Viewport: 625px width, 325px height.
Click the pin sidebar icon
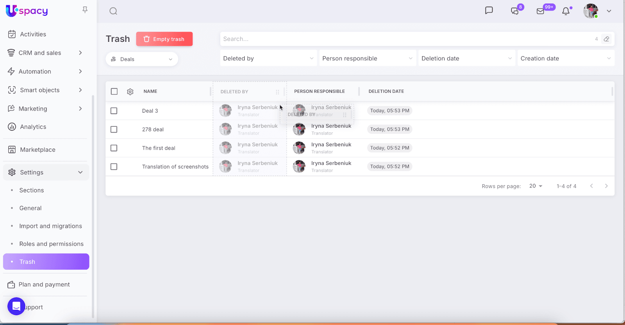[85, 10]
